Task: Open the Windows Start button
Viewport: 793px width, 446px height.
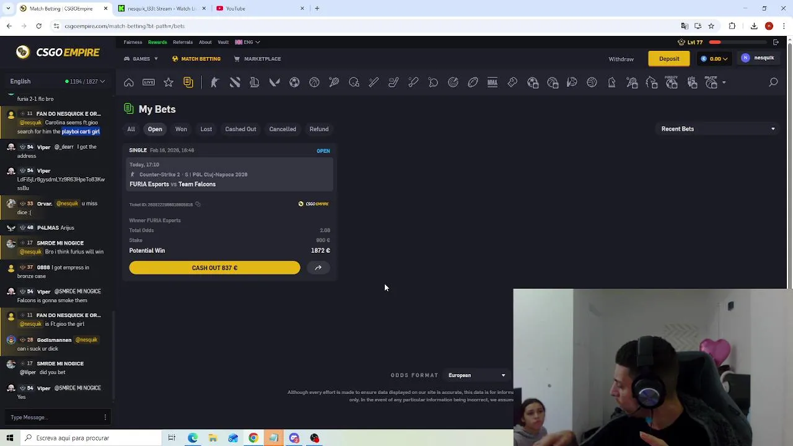Action: click(x=10, y=438)
